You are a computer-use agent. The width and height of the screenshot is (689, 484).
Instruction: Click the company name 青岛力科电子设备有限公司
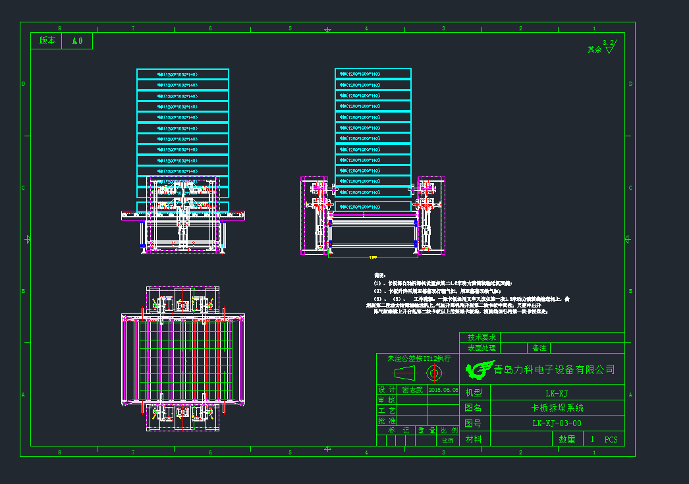[555, 370]
